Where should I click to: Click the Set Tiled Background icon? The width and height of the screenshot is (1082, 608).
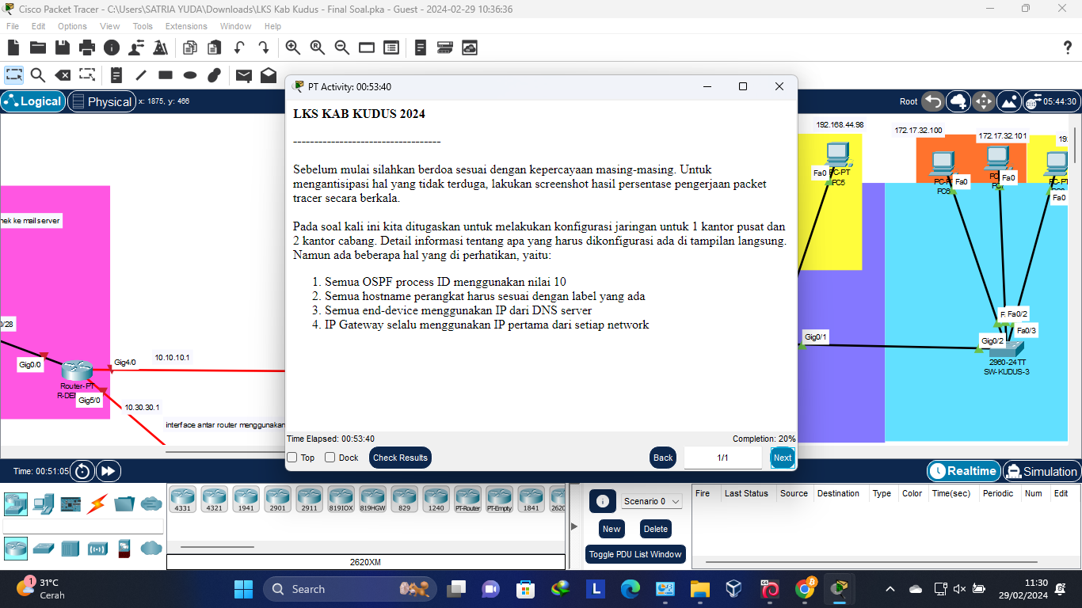click(1009, 101)
